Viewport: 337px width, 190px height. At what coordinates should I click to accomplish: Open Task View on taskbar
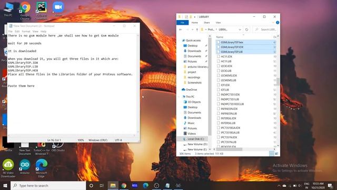click(102, 185)
